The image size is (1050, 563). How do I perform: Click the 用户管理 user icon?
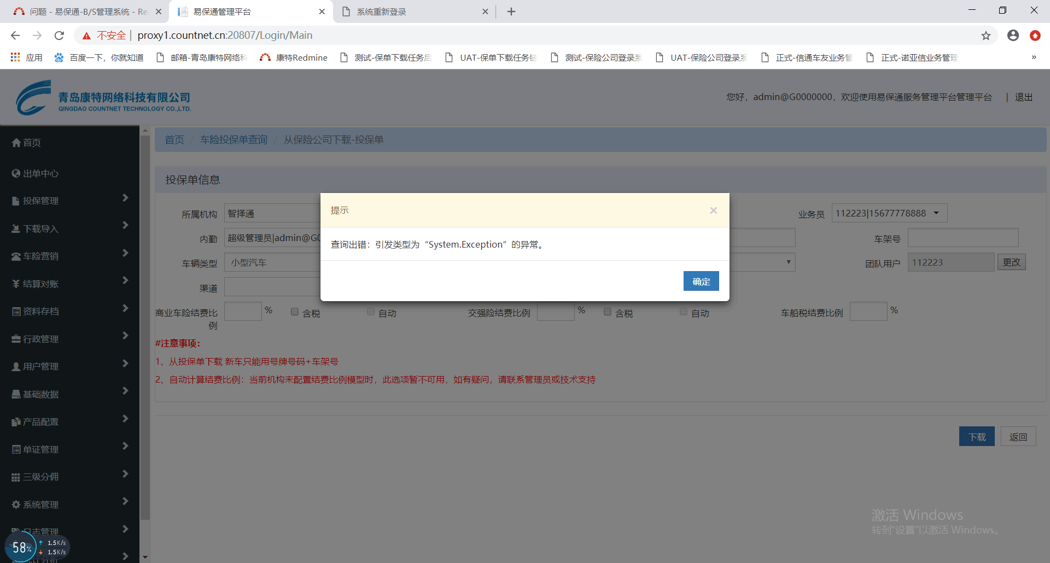tap(16, 367)
